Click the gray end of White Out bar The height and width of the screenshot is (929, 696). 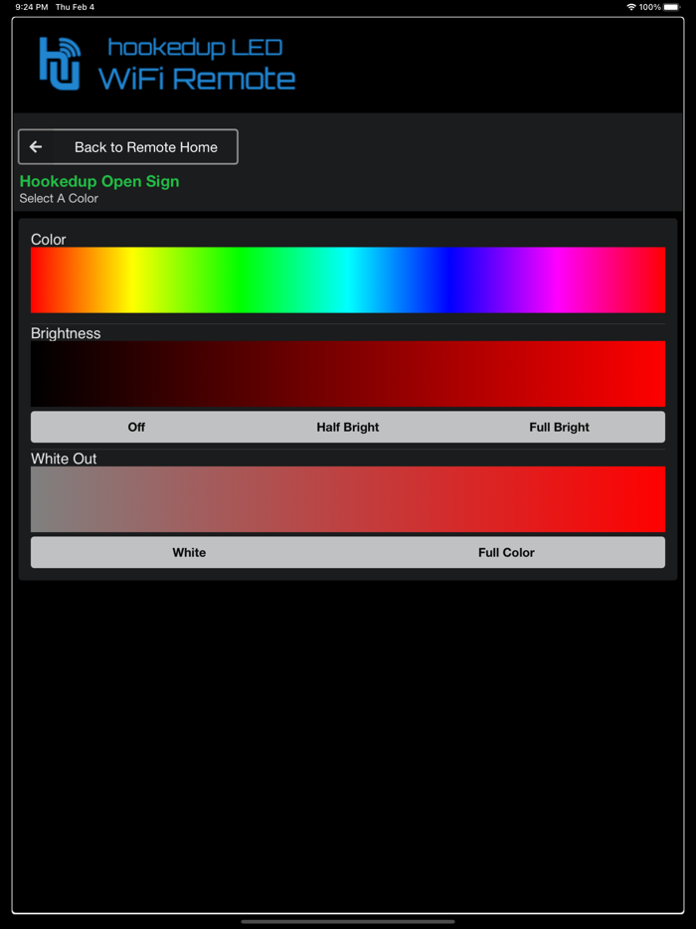(x=38, y=499)
